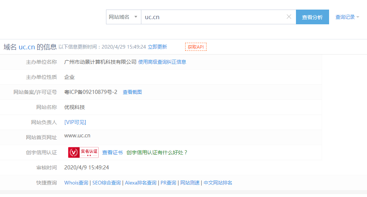367x197 pixels.
Task: Select the ICP number 粤ICP备09210879号-2
Action: pyautogui.click(x=91, y=92)
